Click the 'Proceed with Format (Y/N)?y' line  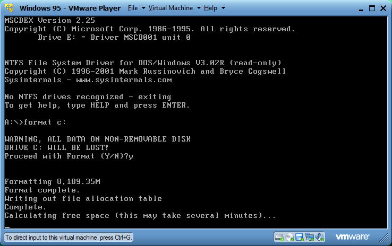(x=69, y=156)
